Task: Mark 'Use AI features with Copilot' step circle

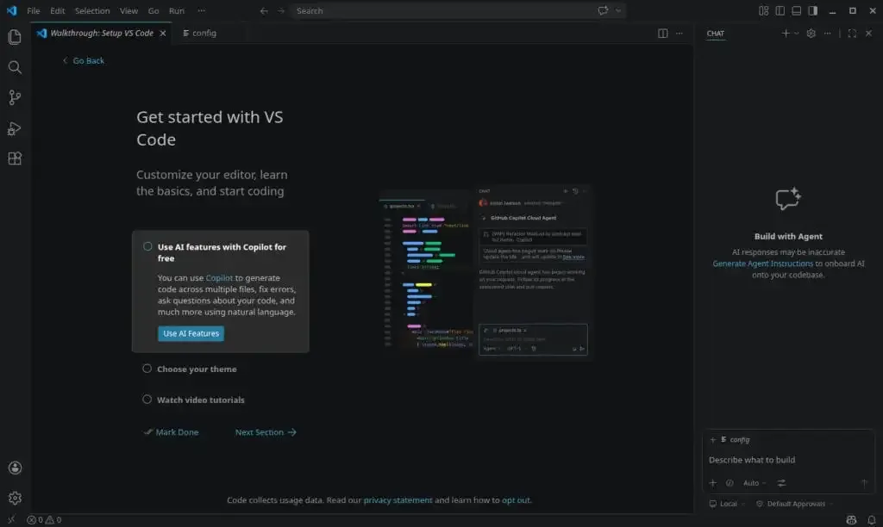Action: (x=147, y=246)
